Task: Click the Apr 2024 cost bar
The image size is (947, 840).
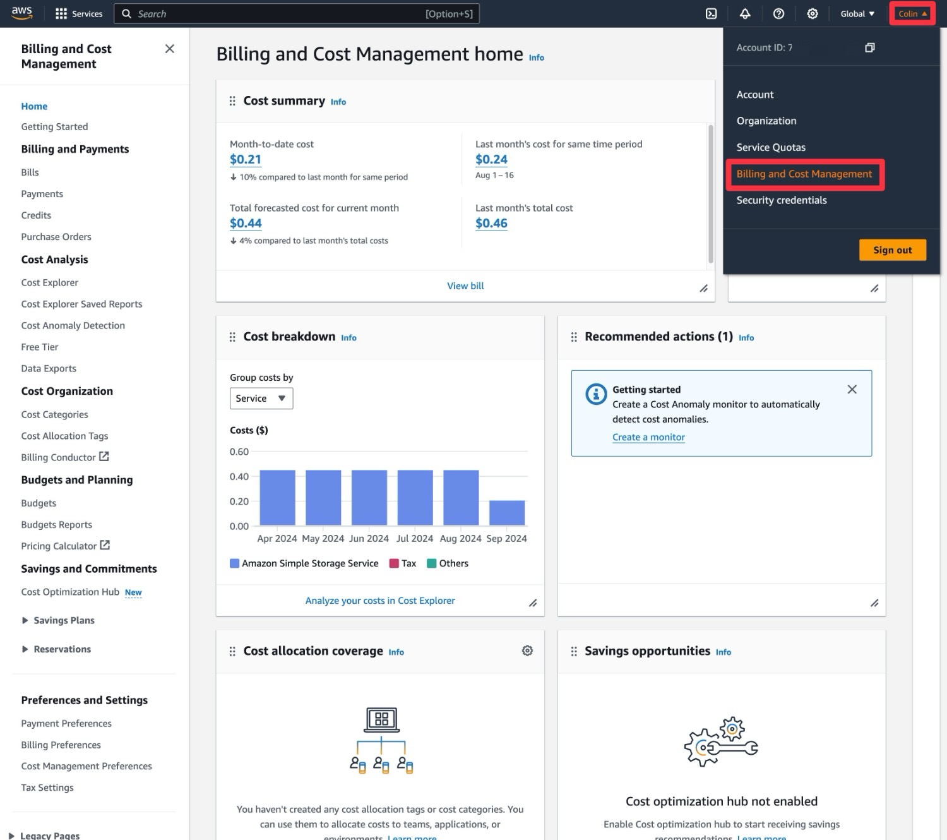Action: (277, 498)
